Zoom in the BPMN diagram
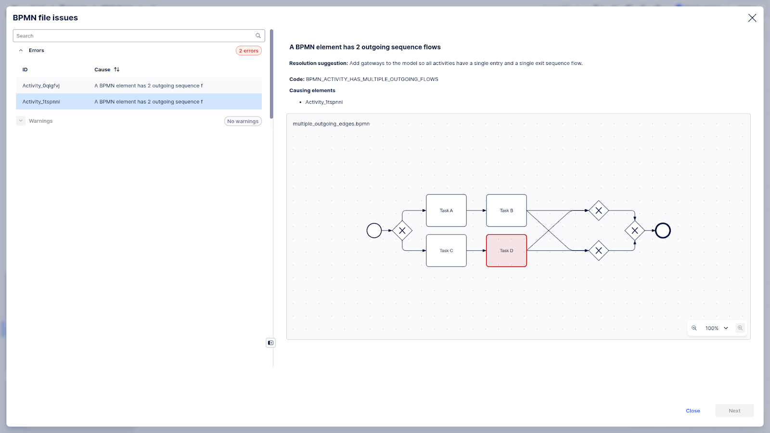The image size is (770, 433). click(x=740, y=328)
